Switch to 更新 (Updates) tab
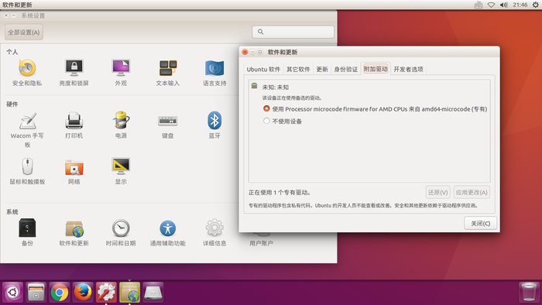This screenshot has width=542, height=305. click(x=322, y=69)
